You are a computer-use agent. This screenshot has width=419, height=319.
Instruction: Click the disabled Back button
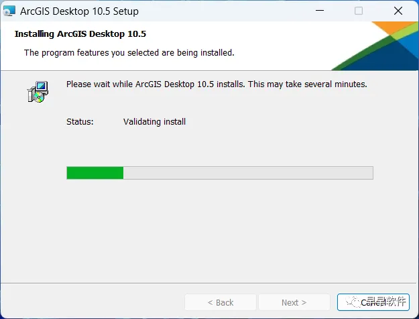(221, 302)
